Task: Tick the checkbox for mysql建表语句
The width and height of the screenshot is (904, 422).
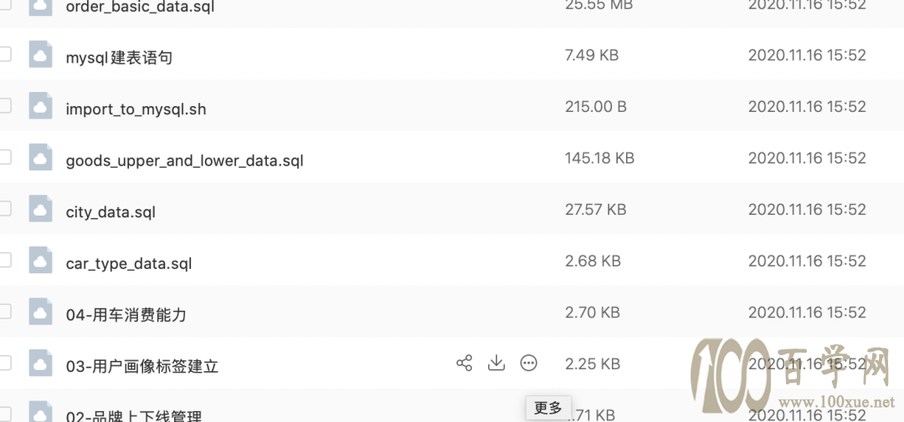Action: pos(5,54)
